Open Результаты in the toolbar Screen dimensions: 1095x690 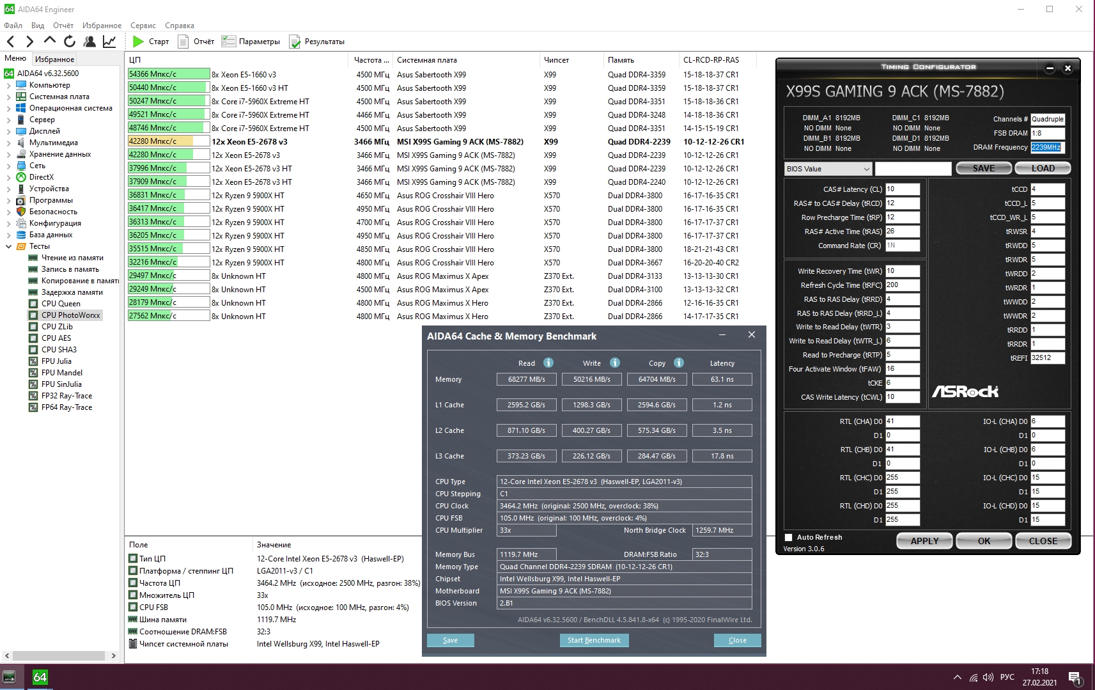[317, 42]
